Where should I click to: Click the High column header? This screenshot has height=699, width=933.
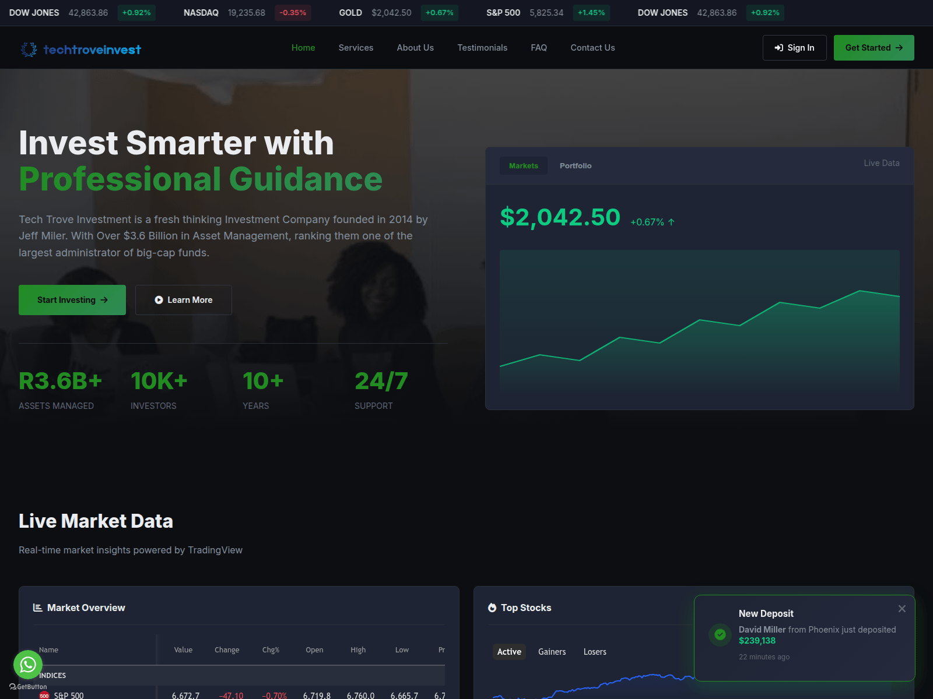(x=358, y=650)
